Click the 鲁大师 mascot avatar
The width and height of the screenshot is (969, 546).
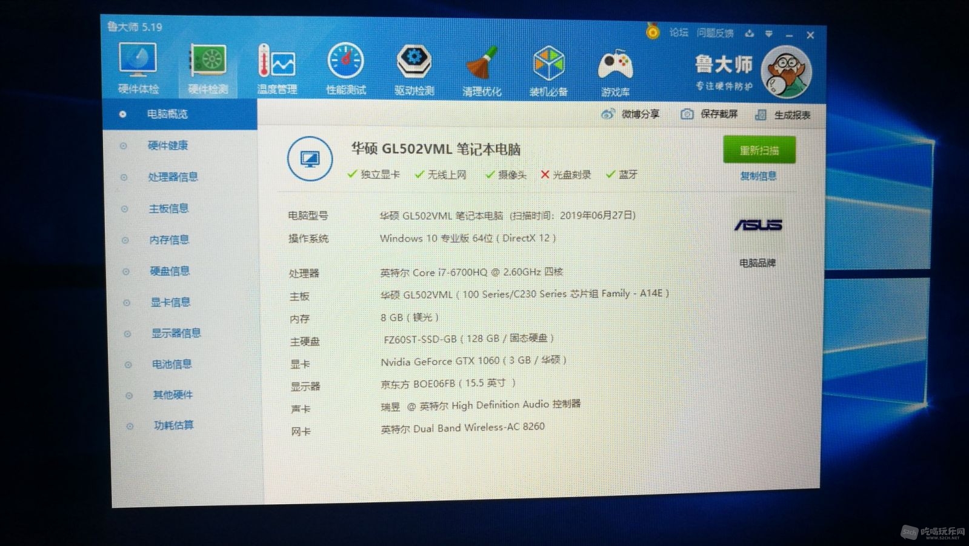coord(786,72)
